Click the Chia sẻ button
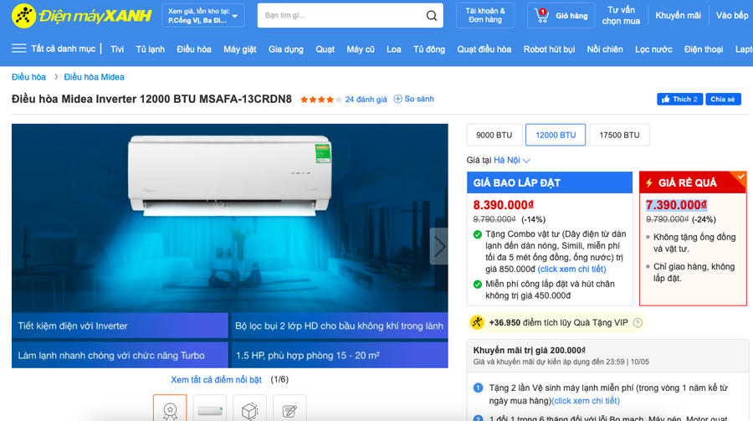 pyautogui.click(x=723, y=99)
